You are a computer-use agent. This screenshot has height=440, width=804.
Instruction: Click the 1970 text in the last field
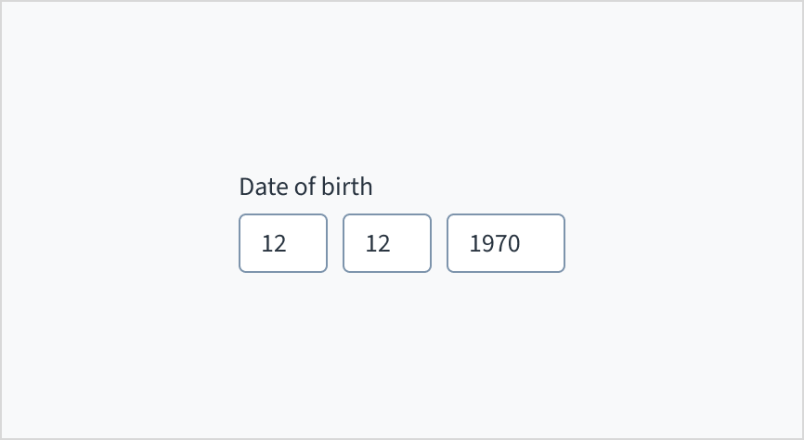point(495,244)
